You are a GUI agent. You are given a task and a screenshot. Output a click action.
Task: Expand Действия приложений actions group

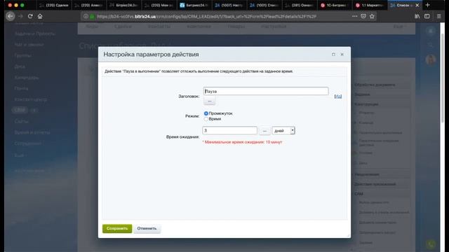(x=381, y=184)
